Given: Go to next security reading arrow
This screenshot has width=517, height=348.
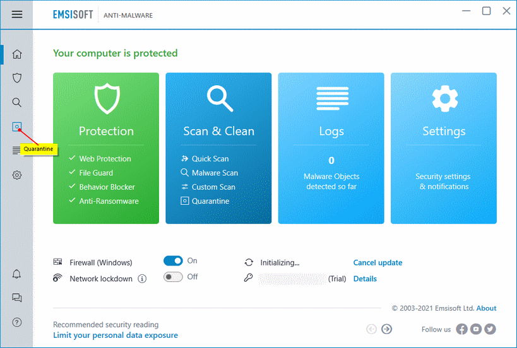Looking at the screenshot, I should pyautogui.click(x=387, y=329).
